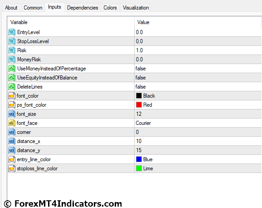
Task: Click the UseMoneyInsteadOfPercentage boolean icon
Action: [x=12, y=69]
